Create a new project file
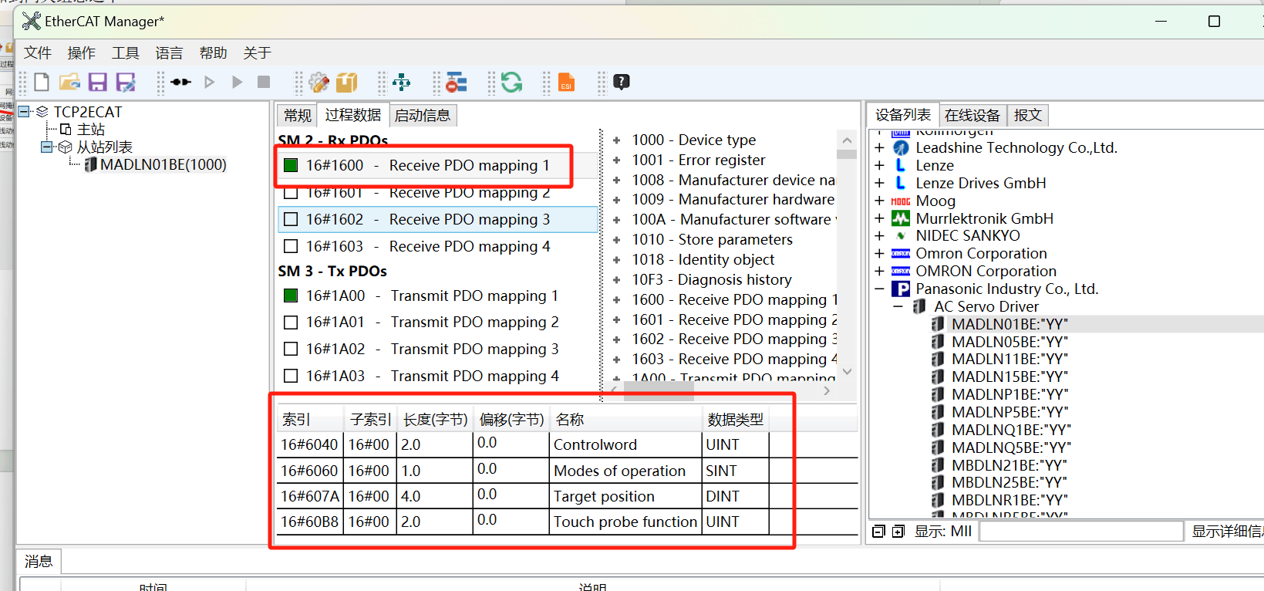The width and height of the screenshot is (1264, 591). (42, 82)
